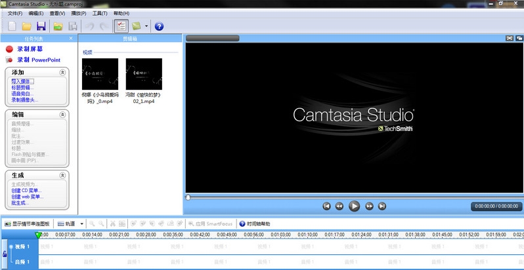Screen dimensions: 524x270
Task: Click 导入媒体... import media link
Action: pos(23,81)
